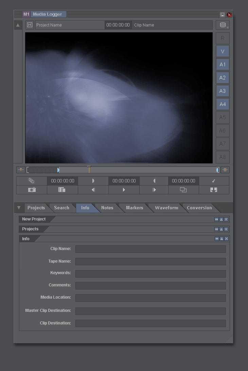The image size is (248, 371).
Task: Click the Project Name field in header
Action: (70, 25)
